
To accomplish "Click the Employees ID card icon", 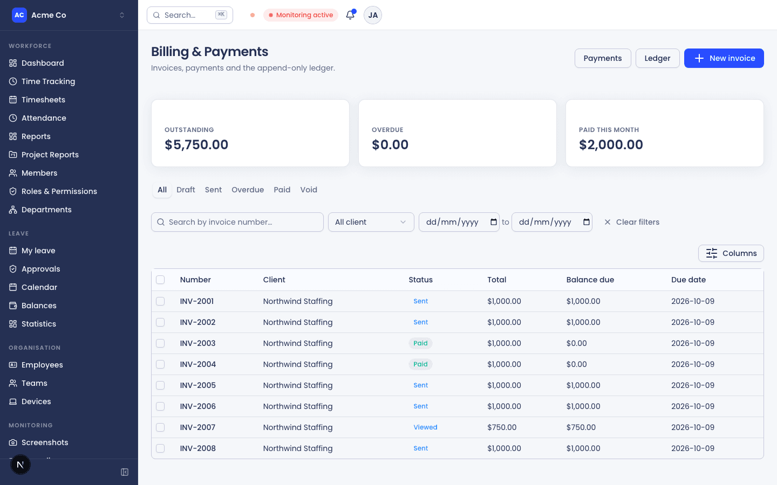I will (x=13, y=365).
